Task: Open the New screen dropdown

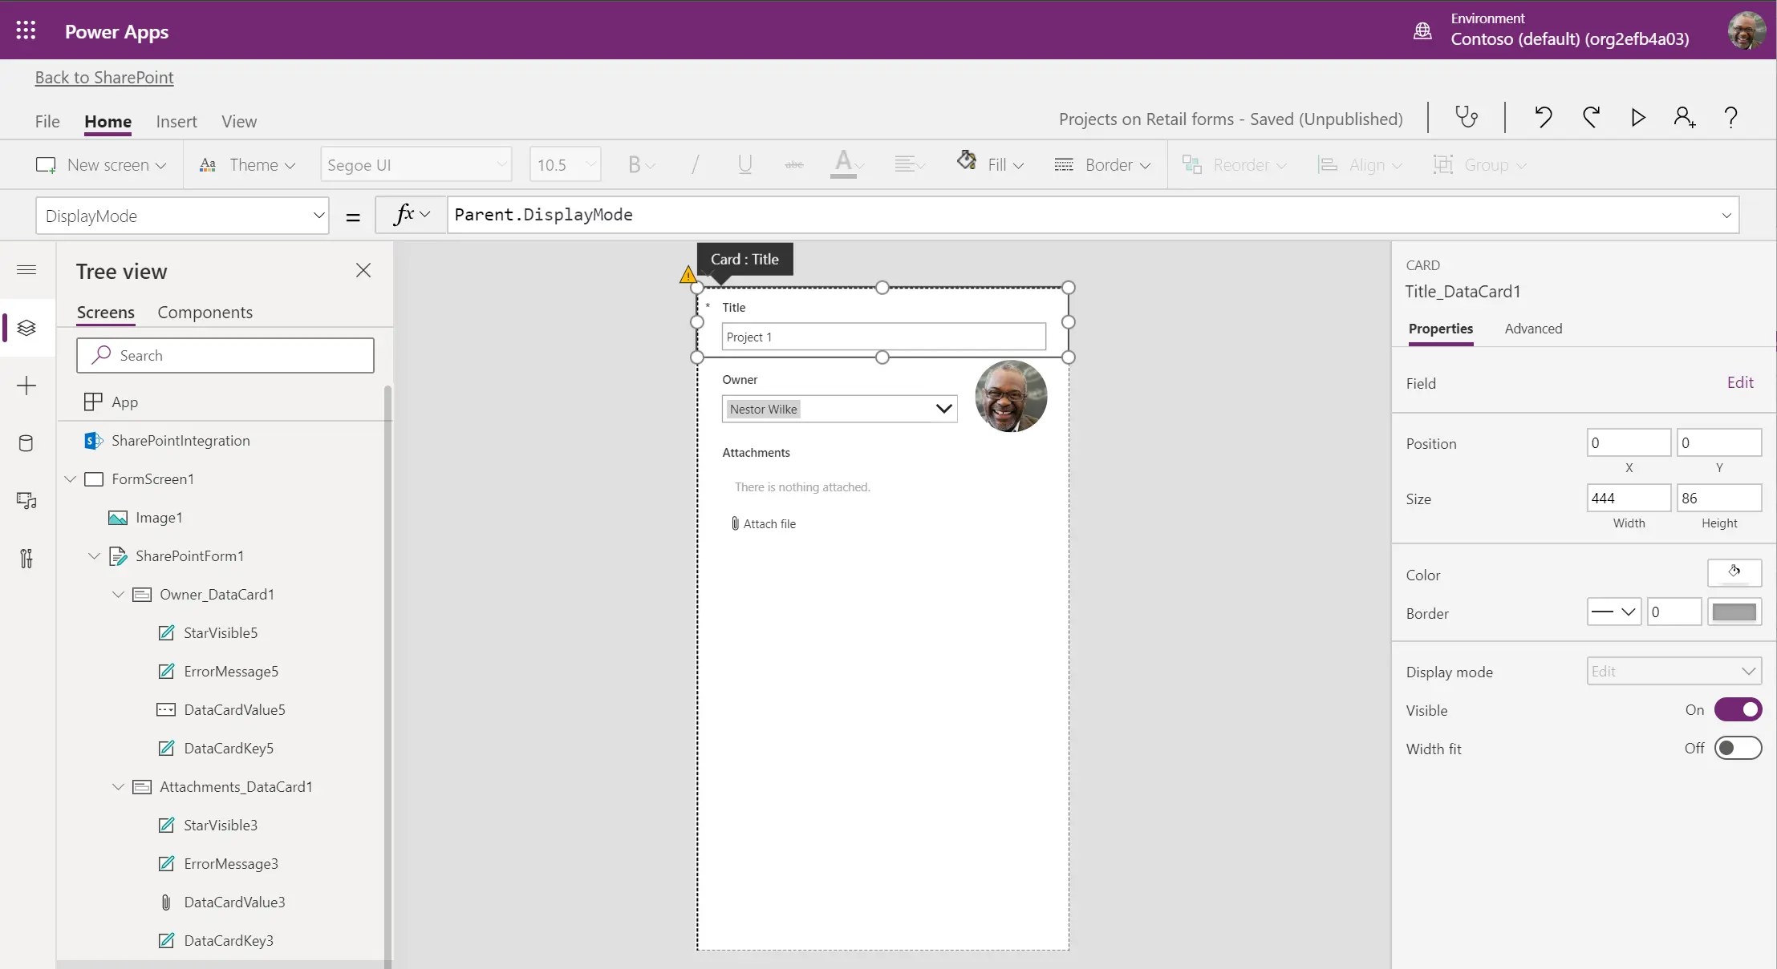Action: click(101, 165)
